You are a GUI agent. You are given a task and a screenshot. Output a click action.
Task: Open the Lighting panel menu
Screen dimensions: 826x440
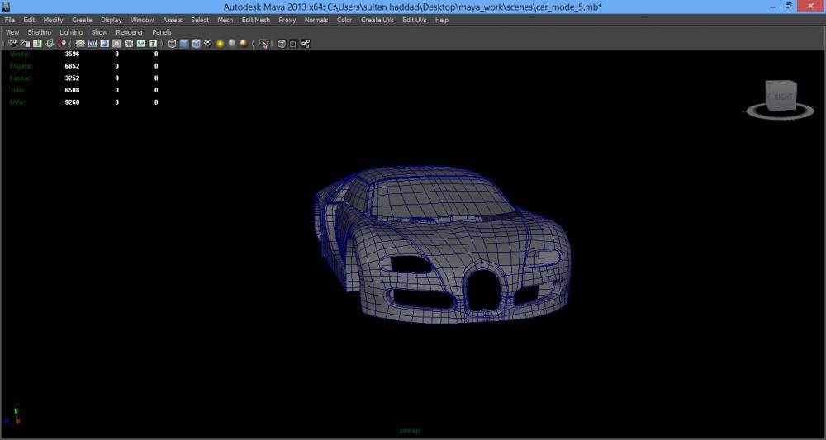[71, 32]
